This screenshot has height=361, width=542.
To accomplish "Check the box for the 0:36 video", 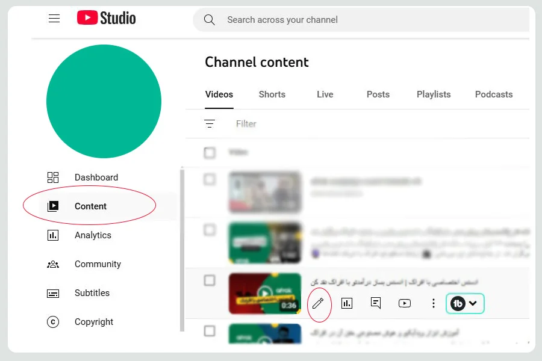I will pos(210,280).
